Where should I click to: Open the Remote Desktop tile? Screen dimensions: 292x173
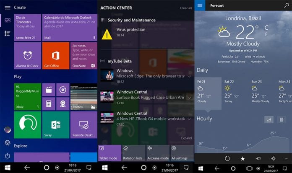(x=84, y=125)
